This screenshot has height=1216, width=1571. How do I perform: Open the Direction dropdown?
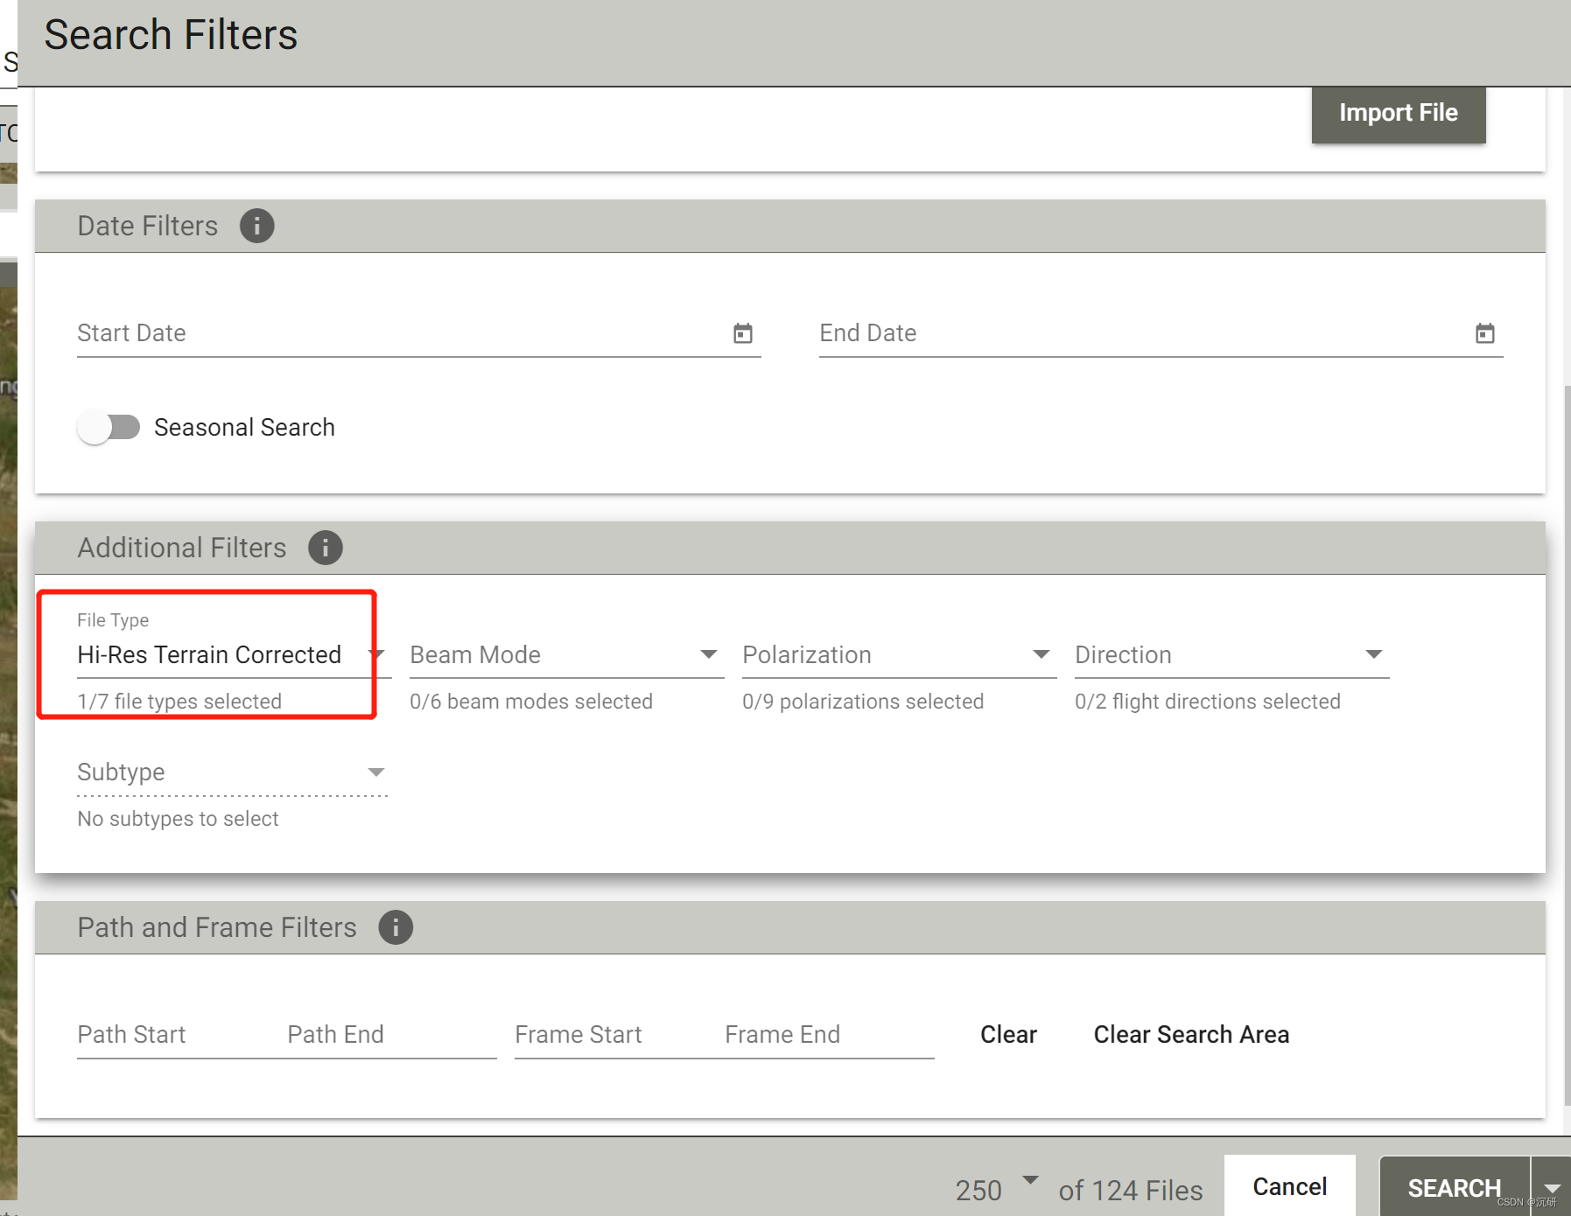pyautogui.click(x=1231, y=655)
